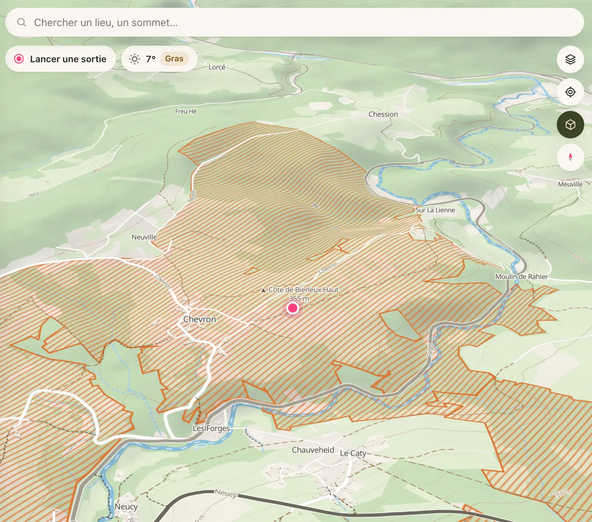This screenshot has width=592, height=522.
Task: Select the Lorcé place label
Action: tap(217, 67)
